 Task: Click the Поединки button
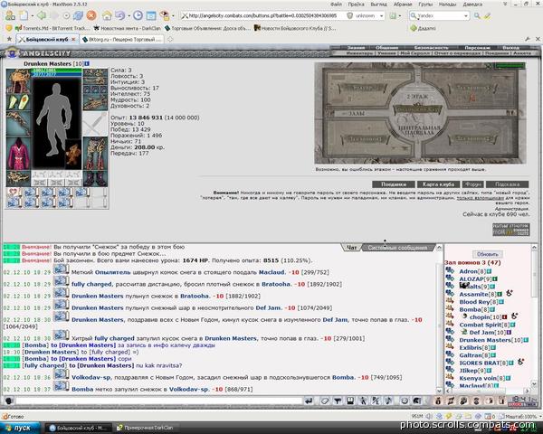pos(394,184)
